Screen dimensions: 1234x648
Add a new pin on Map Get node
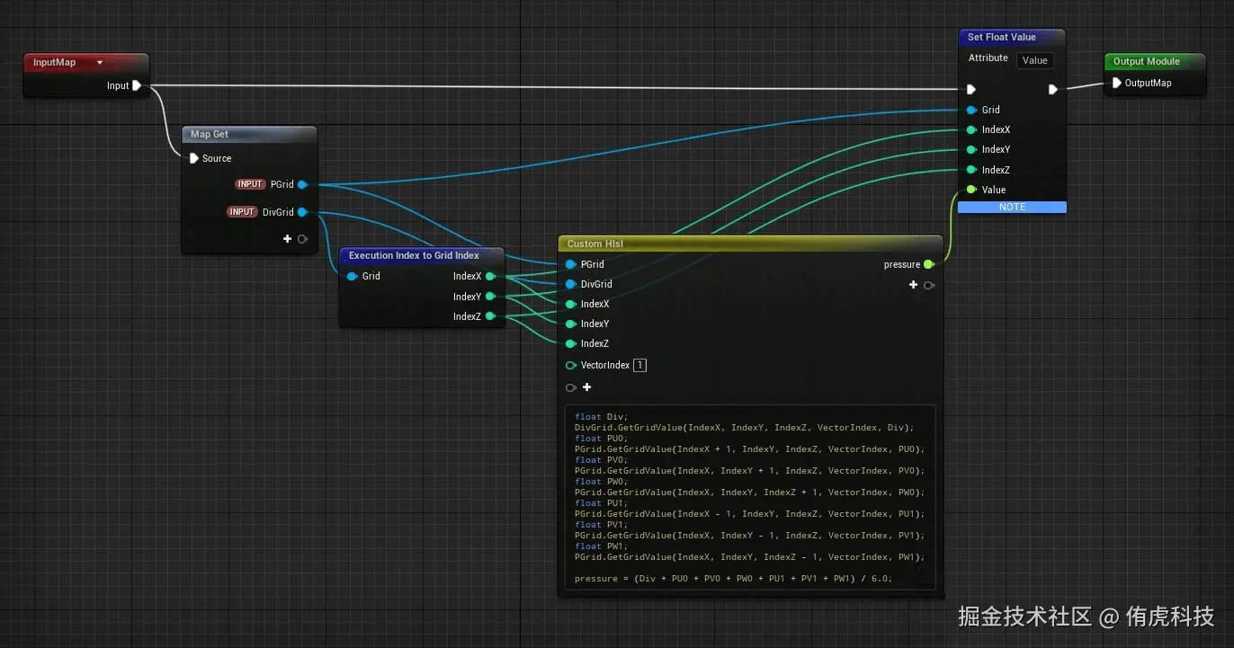[x=288, y=239]
